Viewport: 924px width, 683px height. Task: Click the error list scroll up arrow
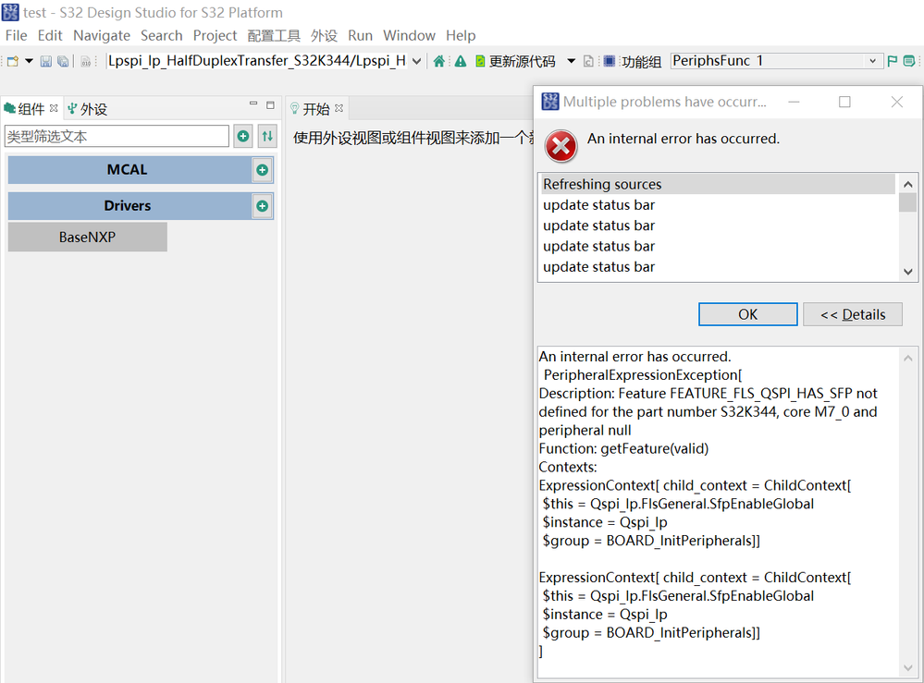tap(908, 184)
